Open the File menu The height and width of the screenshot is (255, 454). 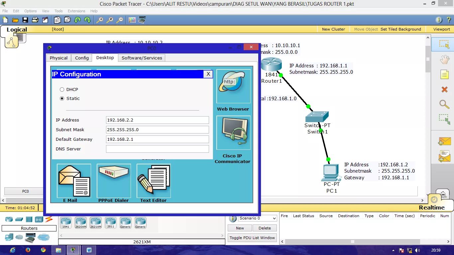(5, 11)
